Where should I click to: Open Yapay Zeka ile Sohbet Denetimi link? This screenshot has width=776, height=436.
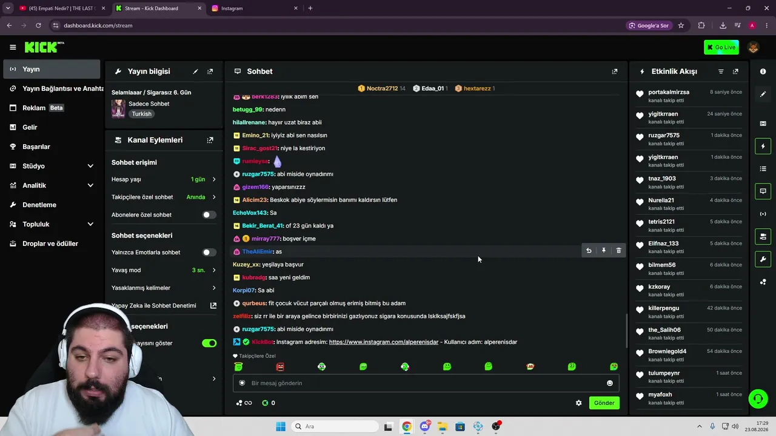pos(164,306)
